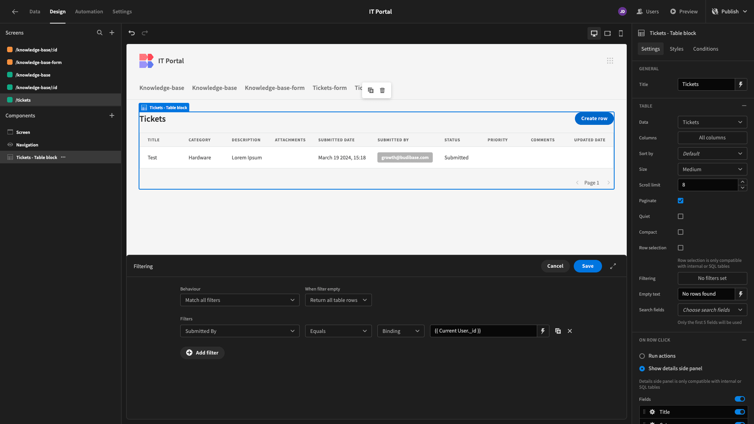The image size is (754, 424).
Task: Open binding lightning icon for filter value
Action: tap(543, 331)
